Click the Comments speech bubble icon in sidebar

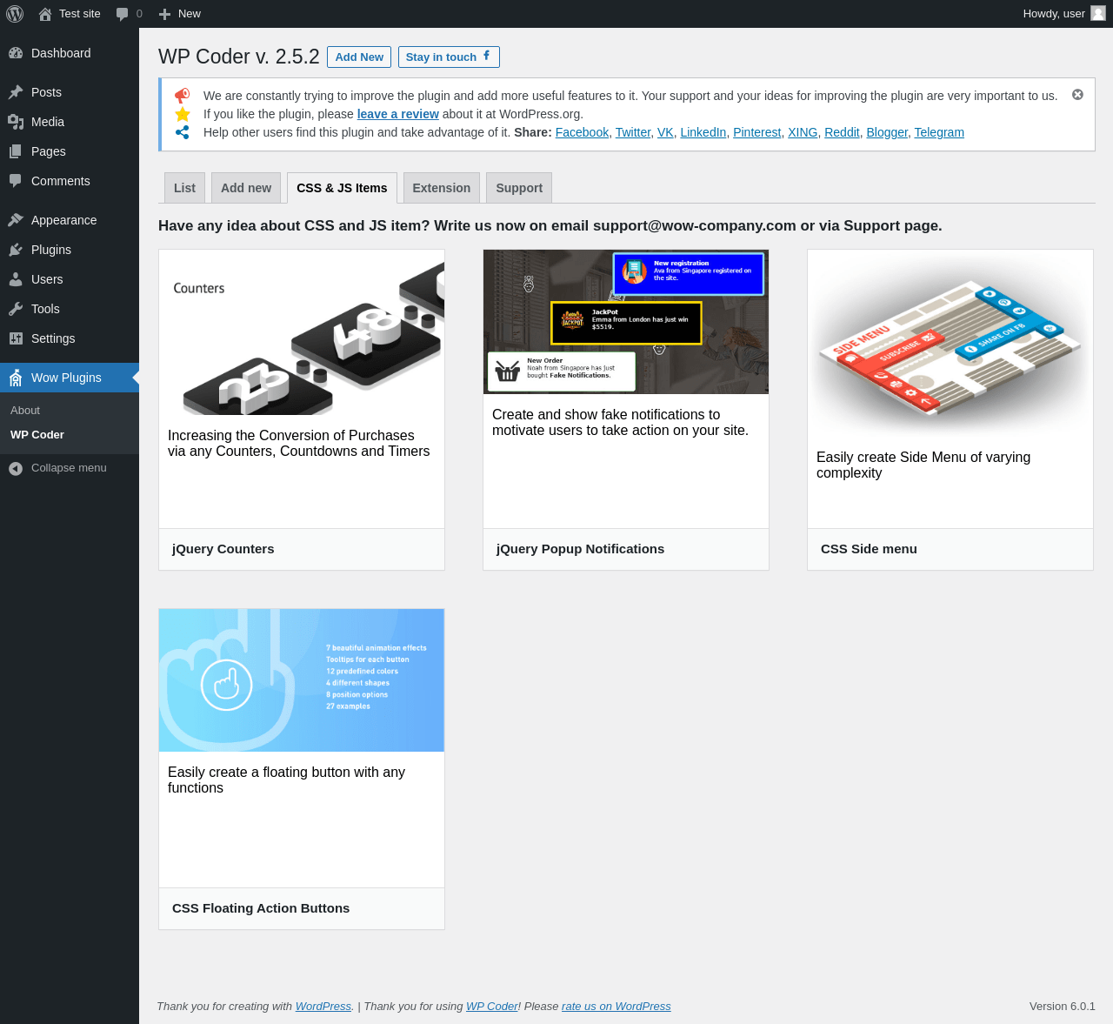pos(16,181)
